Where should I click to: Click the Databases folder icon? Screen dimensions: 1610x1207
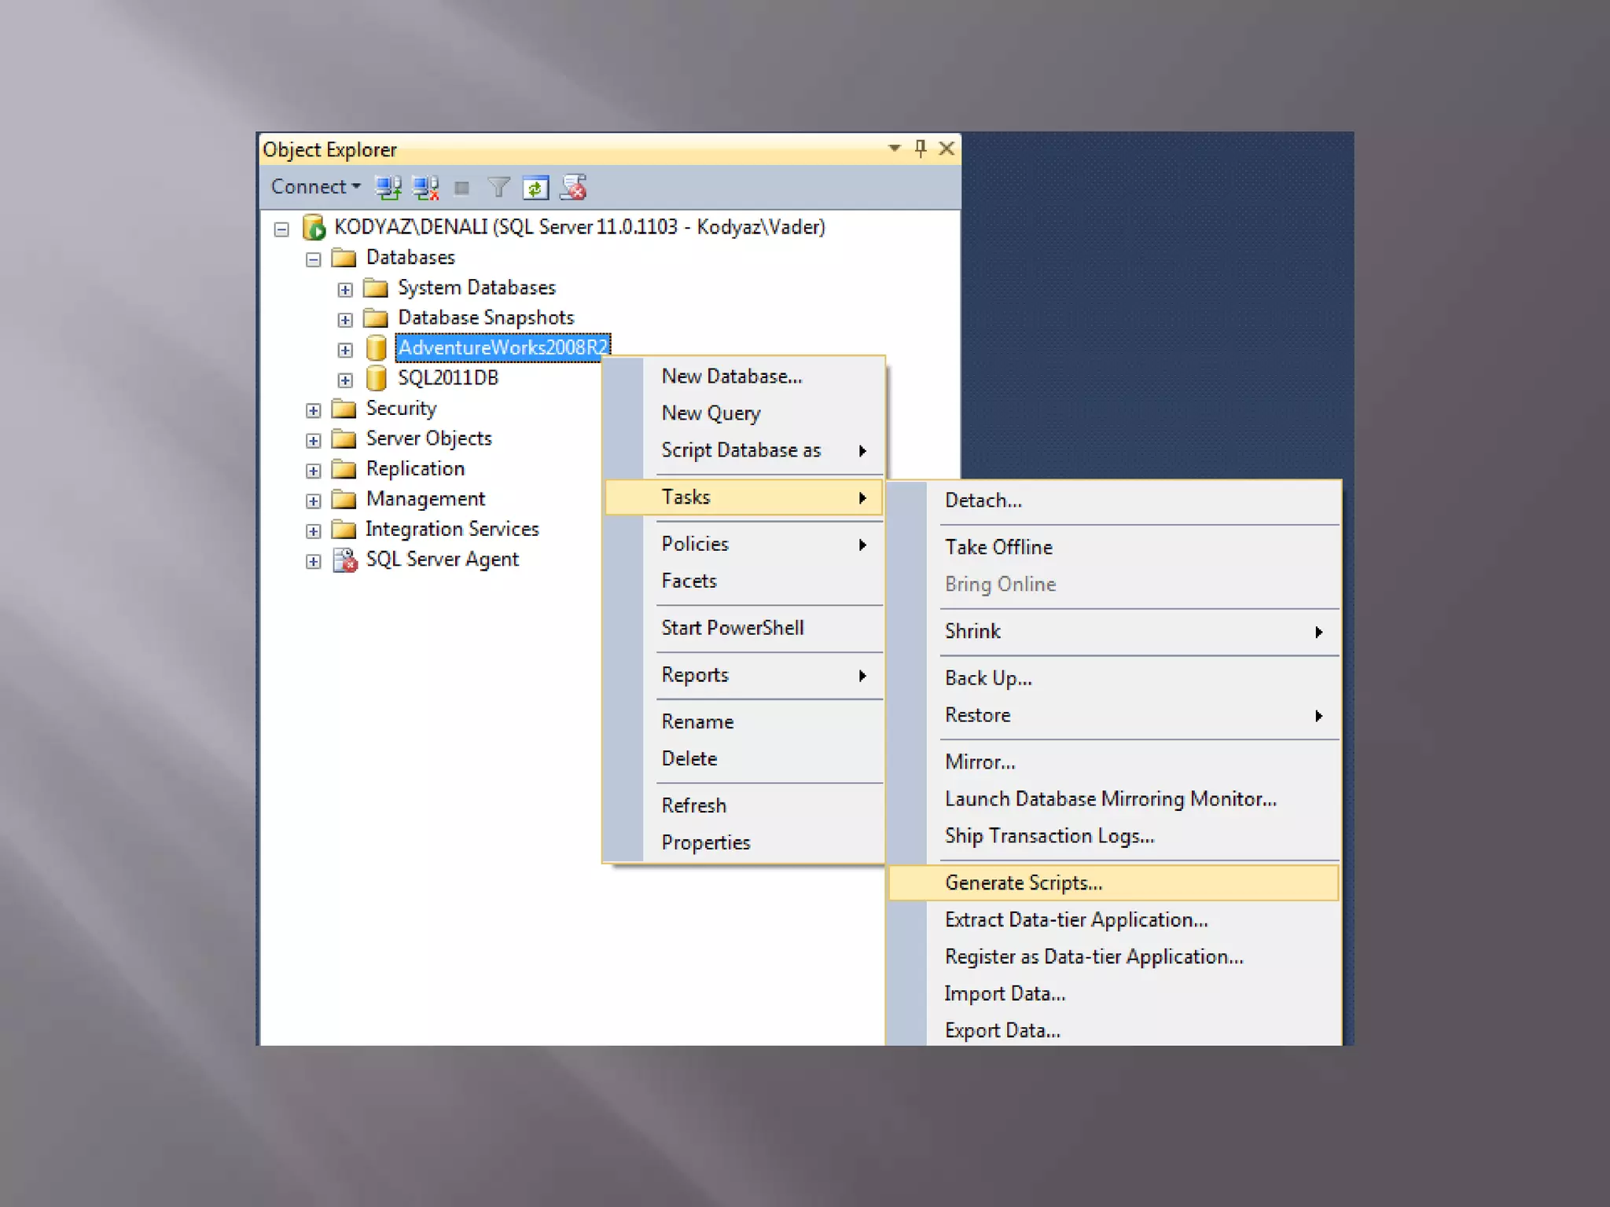click(x=344, y=258)
